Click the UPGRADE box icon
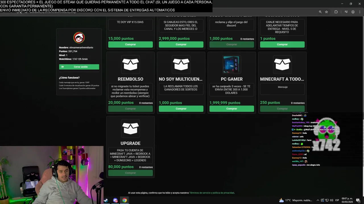Viewport: 364px width, 204px height. coord(131,129)
